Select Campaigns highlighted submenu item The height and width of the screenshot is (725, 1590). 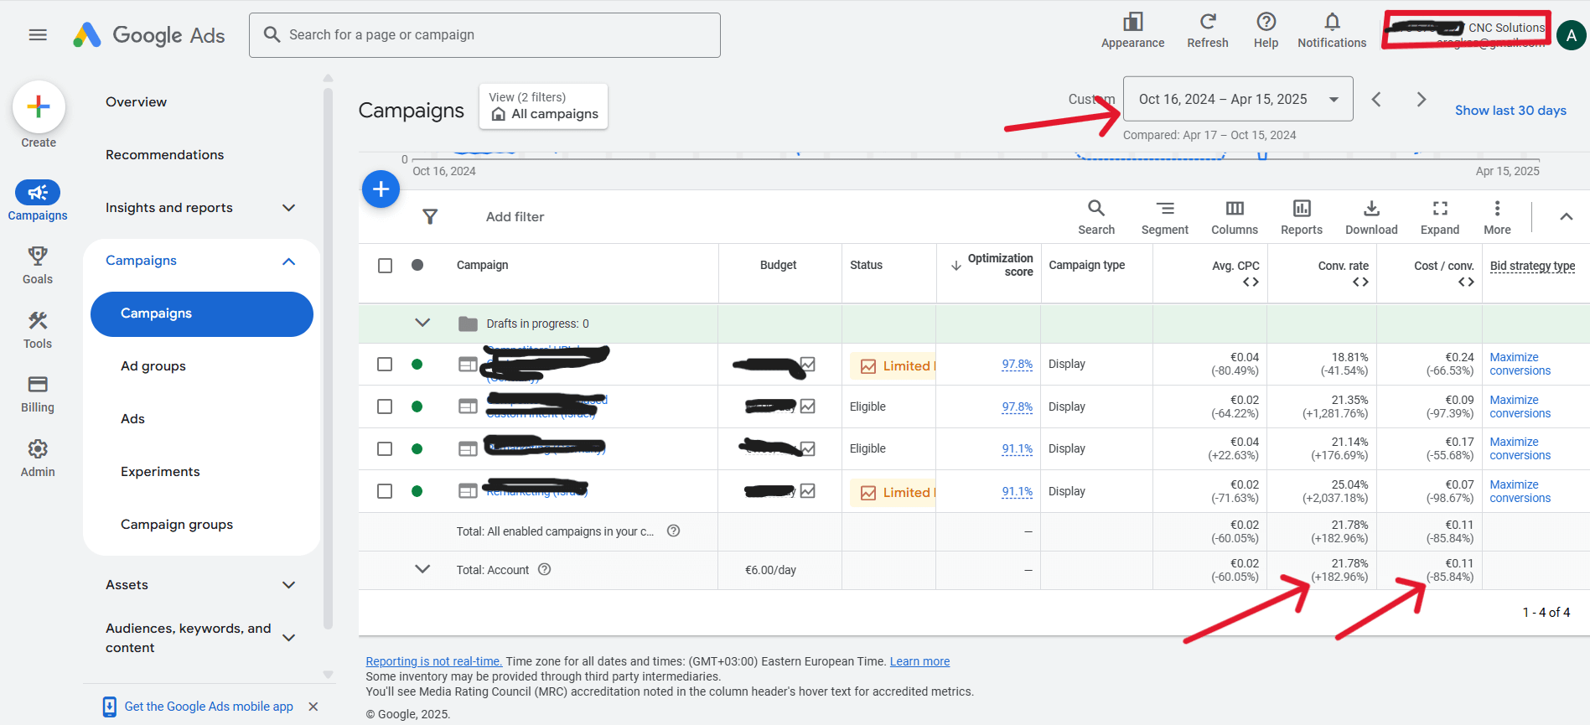coord(201,313)
